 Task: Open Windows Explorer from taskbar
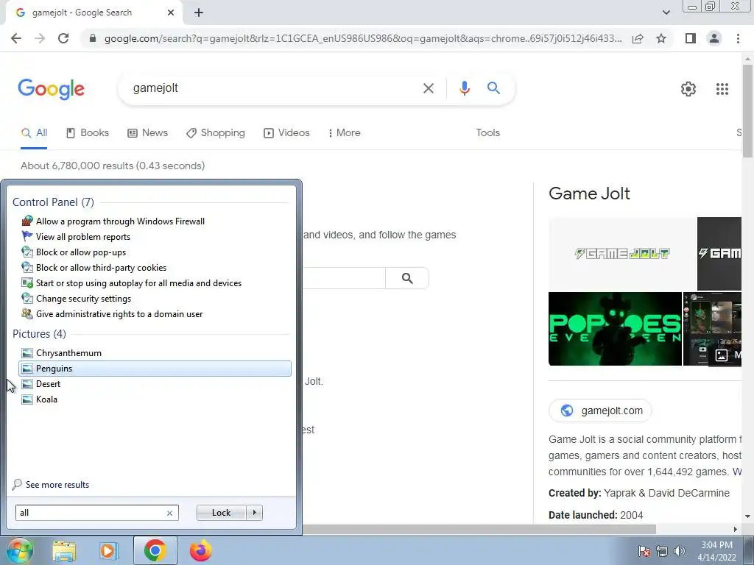tap(64, 551)
